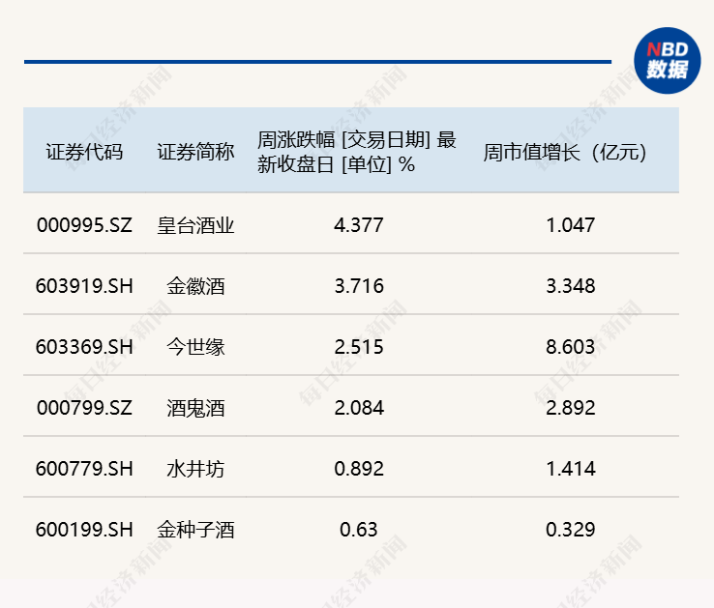714x608 pixels.
Task: Select the market value growth 2.892
Action: 571,408
